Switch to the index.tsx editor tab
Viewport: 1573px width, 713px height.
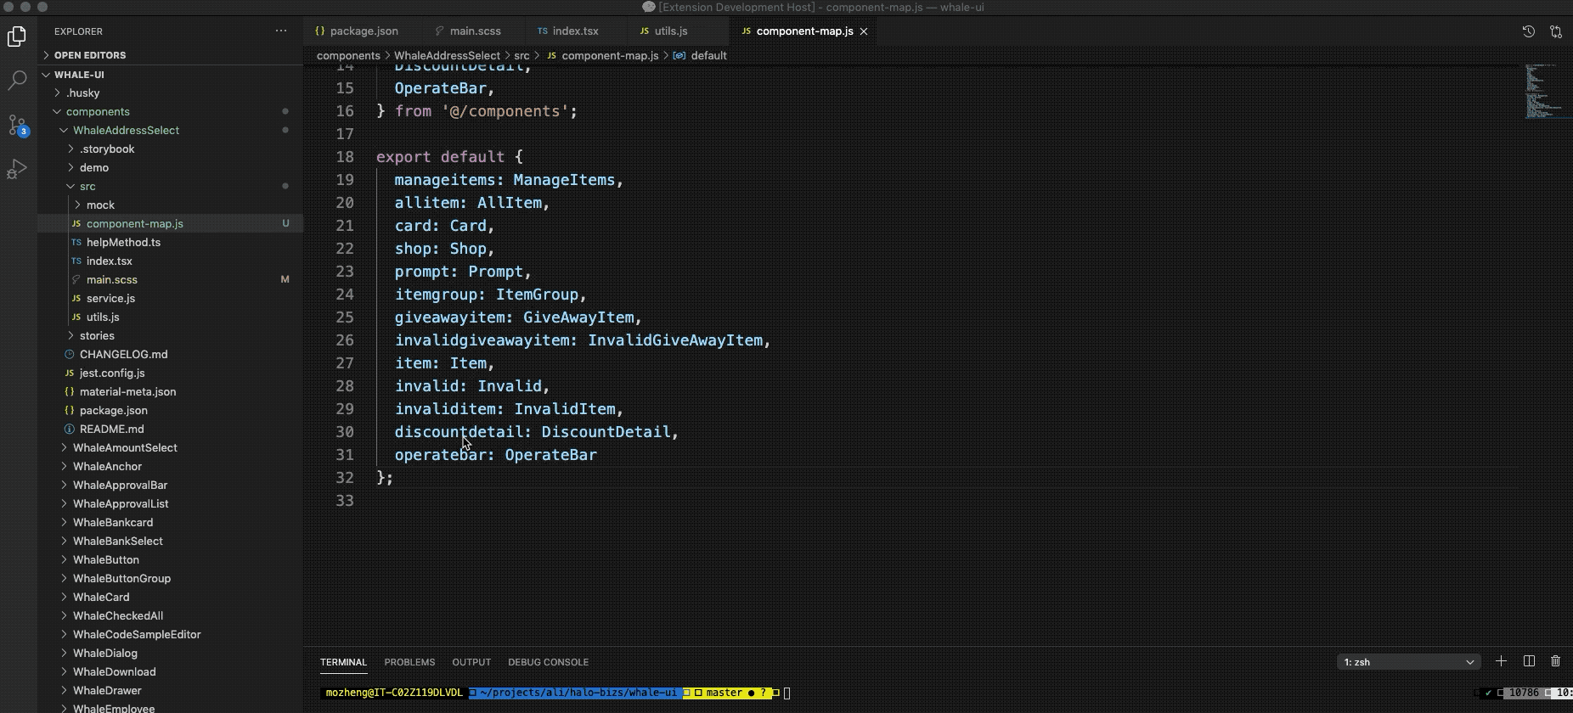[575, 31]
